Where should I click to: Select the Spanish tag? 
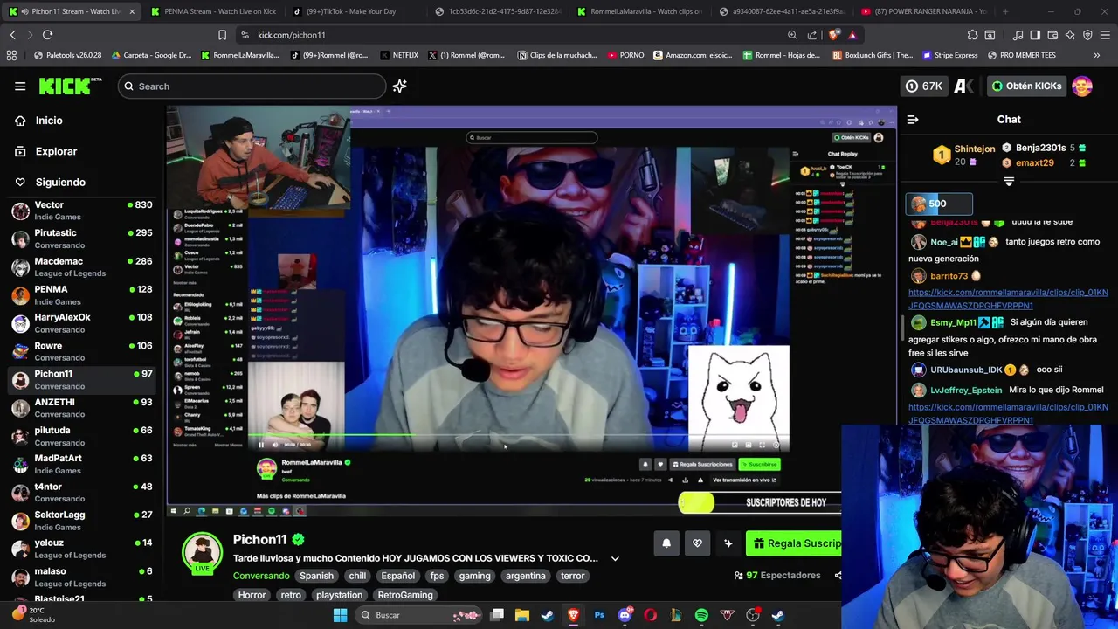click(x=317, y=576)
